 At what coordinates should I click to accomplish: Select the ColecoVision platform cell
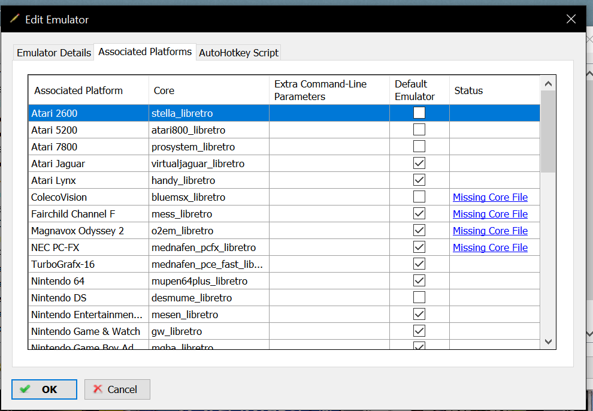[x=89, y=197]
